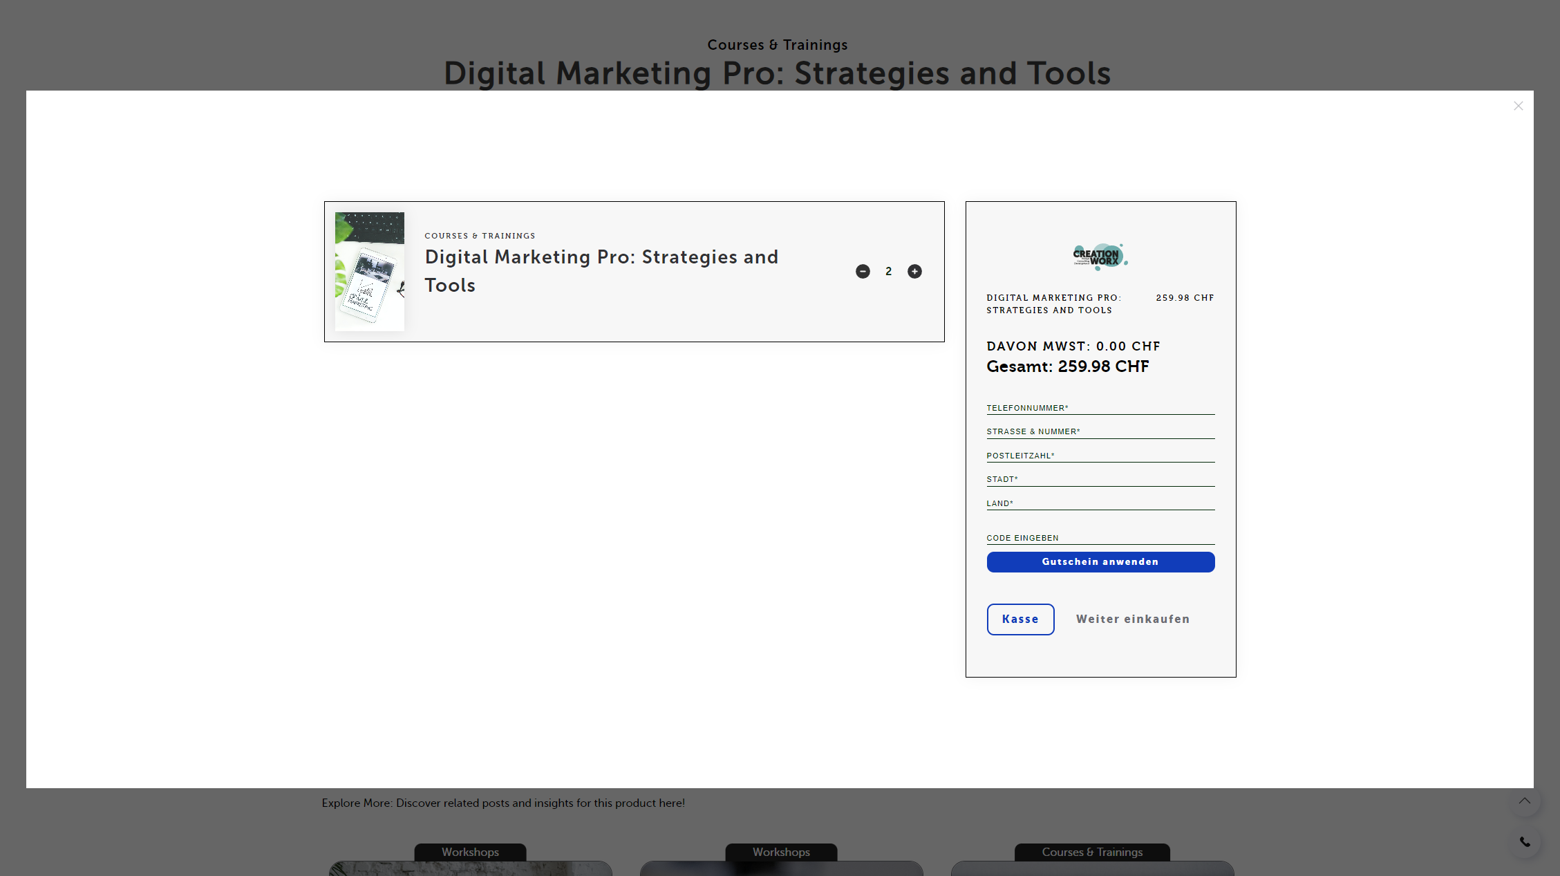Decrease quantity with the minus icon
This screenshot has width=1560, height=876.
[863, 272]
